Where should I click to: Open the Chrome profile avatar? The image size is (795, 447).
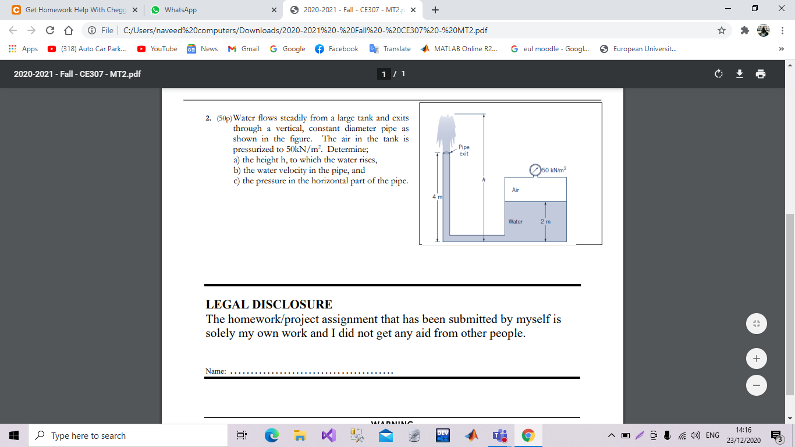point(763,30)
